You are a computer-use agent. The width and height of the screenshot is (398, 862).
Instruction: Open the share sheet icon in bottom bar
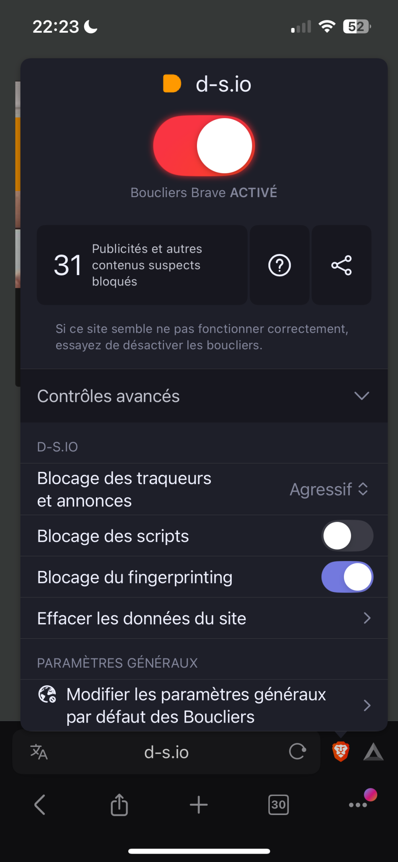point(119,805)
